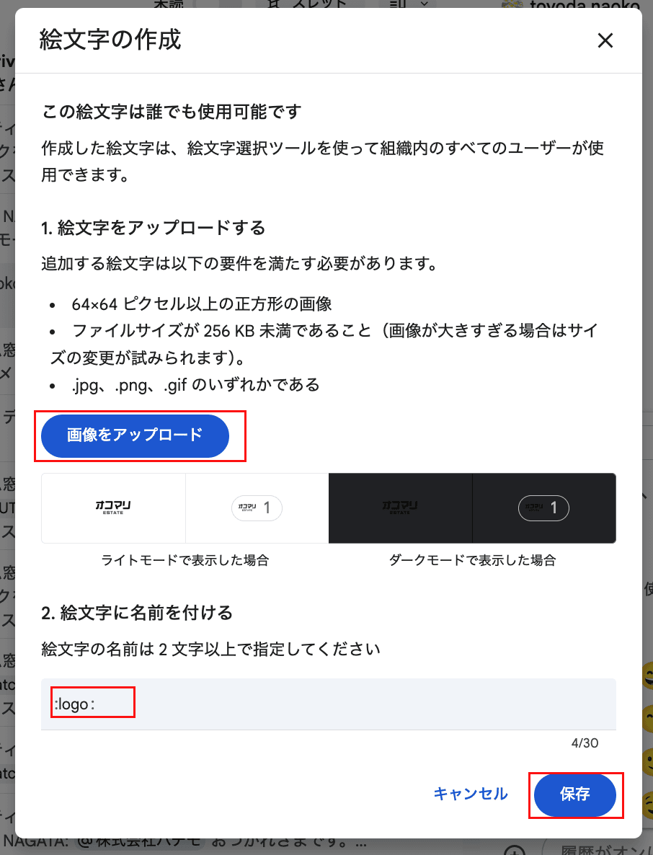Open the NAGATA message behind the dialog
This screenshot has width=653, height=855.
coord(180,843)
